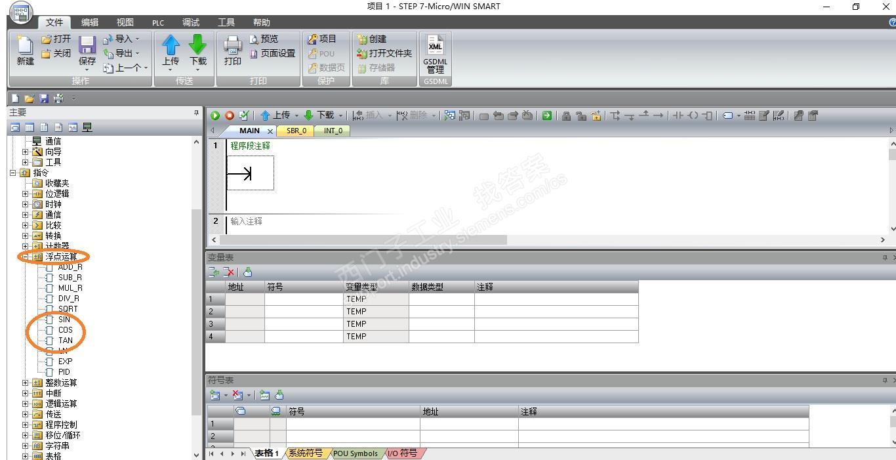This screenshot has height=460, width=896.
Task: Collapse the 浮点运算 tree node
Action: tap(26, 257)
